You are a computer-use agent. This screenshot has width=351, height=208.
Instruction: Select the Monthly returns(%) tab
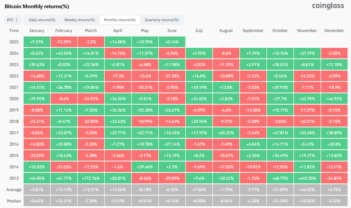pyautogui.click(x=120, y=20)
